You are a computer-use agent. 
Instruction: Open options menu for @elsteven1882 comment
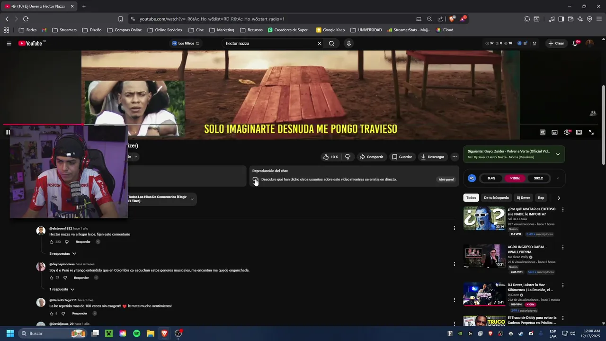(x=454, y=228)
